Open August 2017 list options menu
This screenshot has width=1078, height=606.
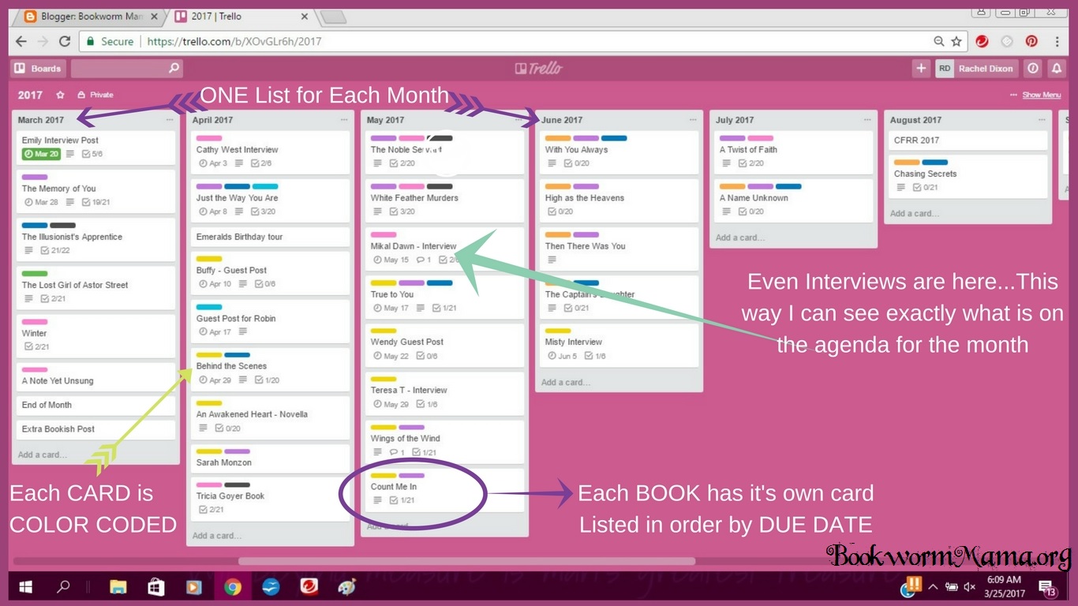[1042, 120]
